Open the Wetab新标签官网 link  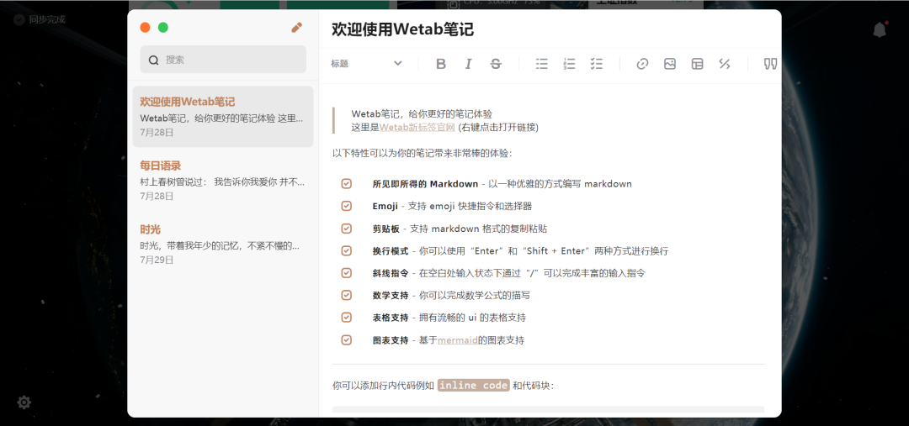(417, 128)
